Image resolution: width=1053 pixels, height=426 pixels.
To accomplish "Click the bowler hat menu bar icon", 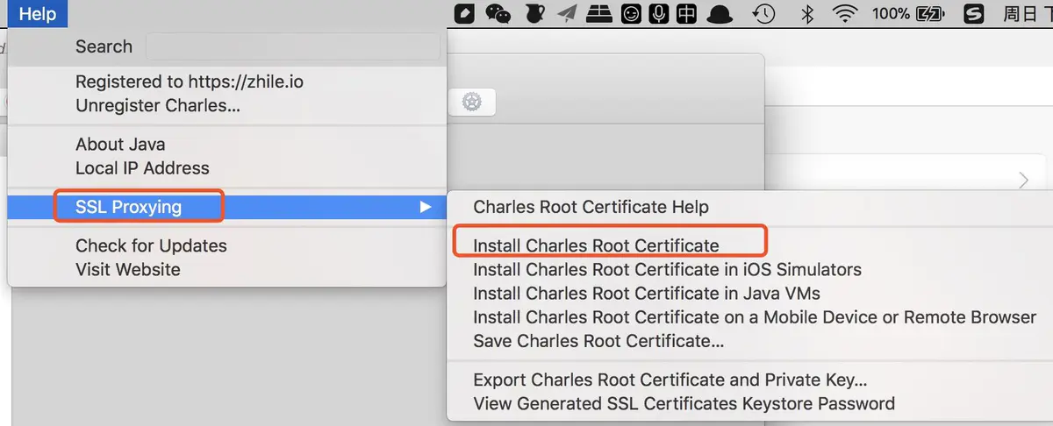I will click(720, 13).
